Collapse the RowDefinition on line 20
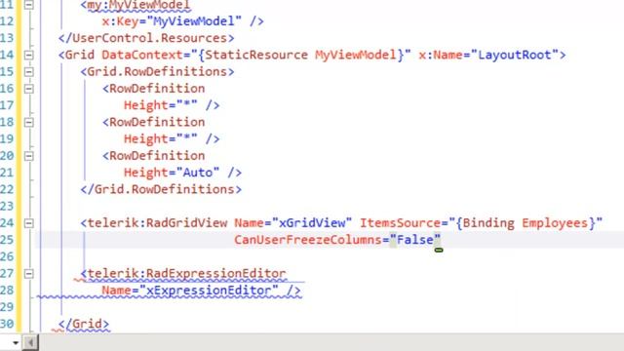The height and width of the screenshot is (351, 624). tap(29, 156)
